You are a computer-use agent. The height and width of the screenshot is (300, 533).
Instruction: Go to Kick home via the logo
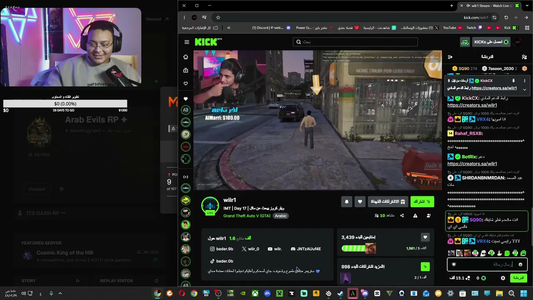pos(208,42)
